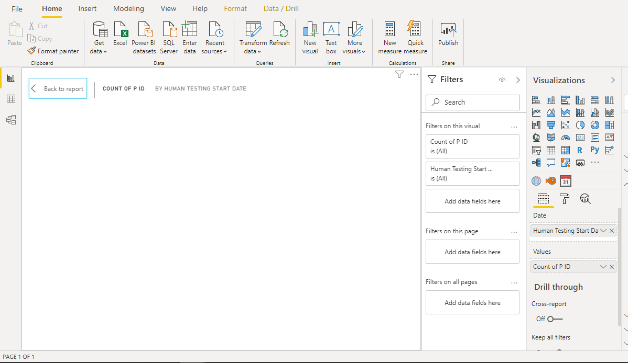This screenshot has height=363, width=628.
Task: Open the Get data dropdown
Action: point(99,38)
